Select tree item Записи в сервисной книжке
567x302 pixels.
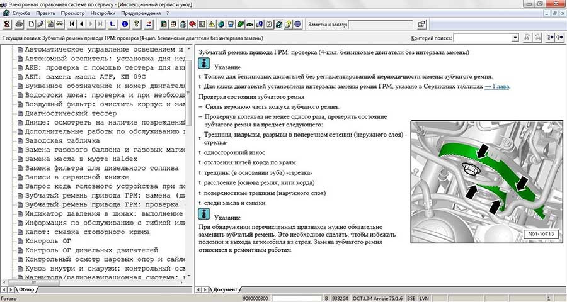point(77,177)
